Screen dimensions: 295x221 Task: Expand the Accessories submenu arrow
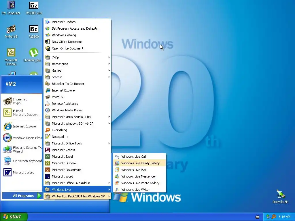(x=109, y=64)
